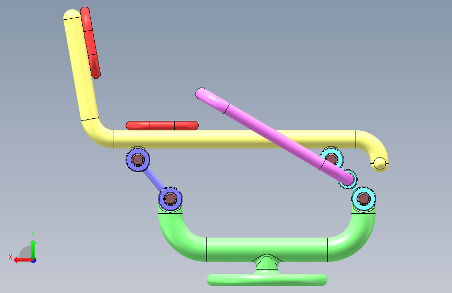452x293 pixels.
Task: Select the lower blue pivot ring on the base
Action: (x=170, y=199)
